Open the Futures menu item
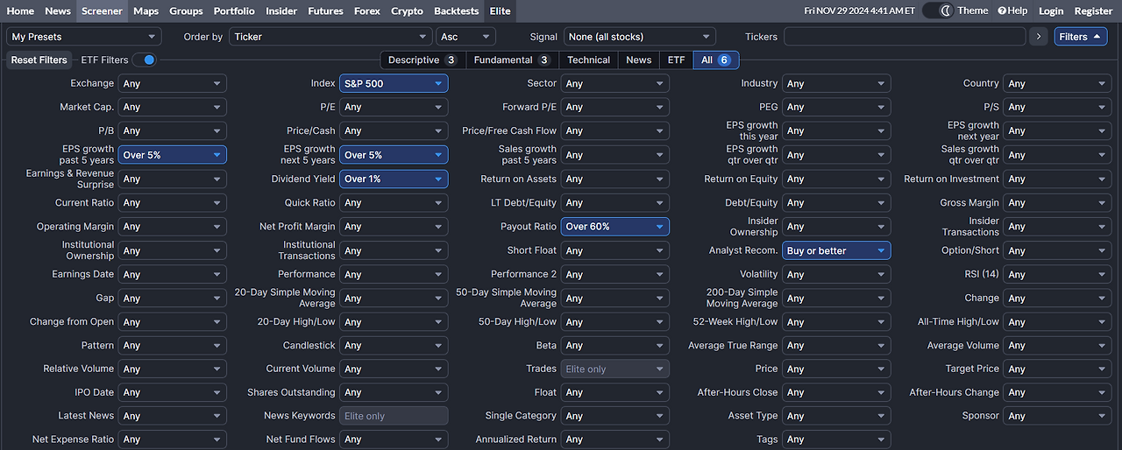Image resolution: width=1122 pixels, height=450 pixels. click(325, 11)
